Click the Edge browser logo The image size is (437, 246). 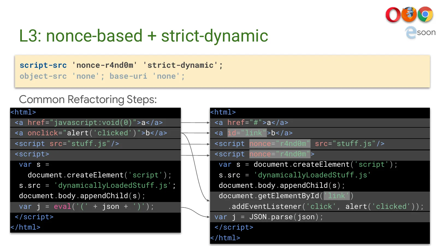pos(411,33)
